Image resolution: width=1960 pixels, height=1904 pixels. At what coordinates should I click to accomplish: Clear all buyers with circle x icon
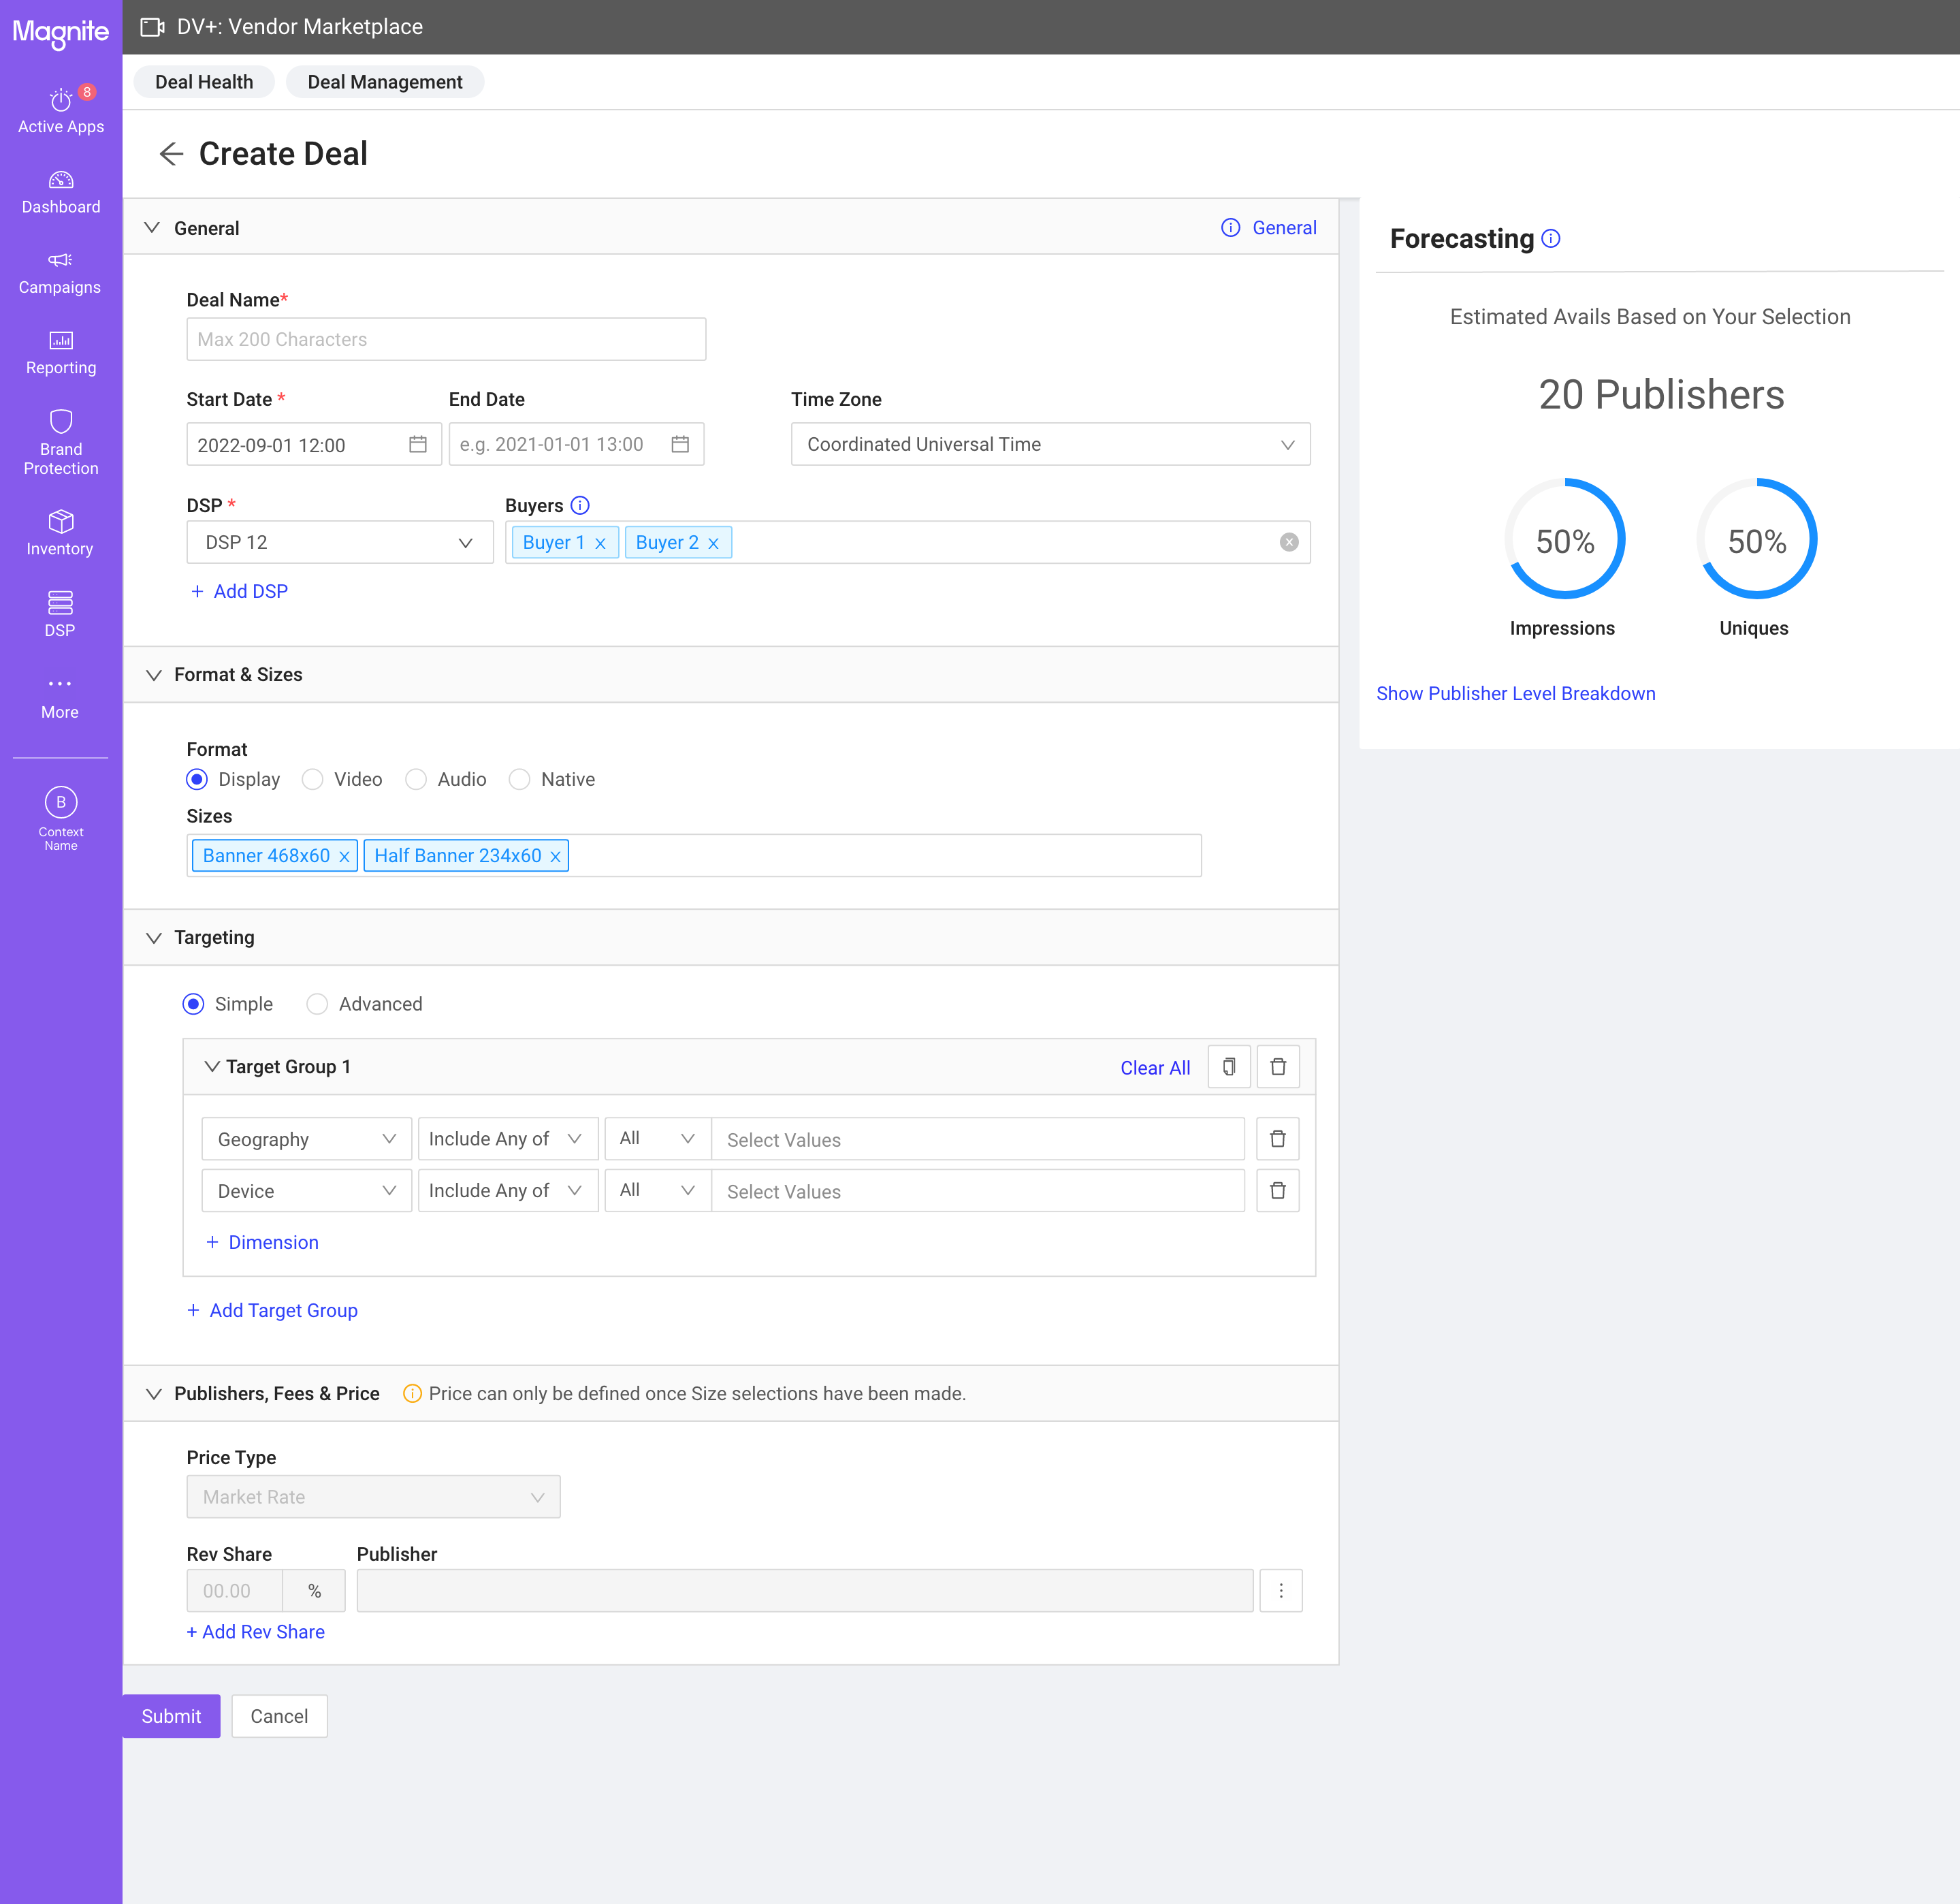click(x=1289, y=542)
